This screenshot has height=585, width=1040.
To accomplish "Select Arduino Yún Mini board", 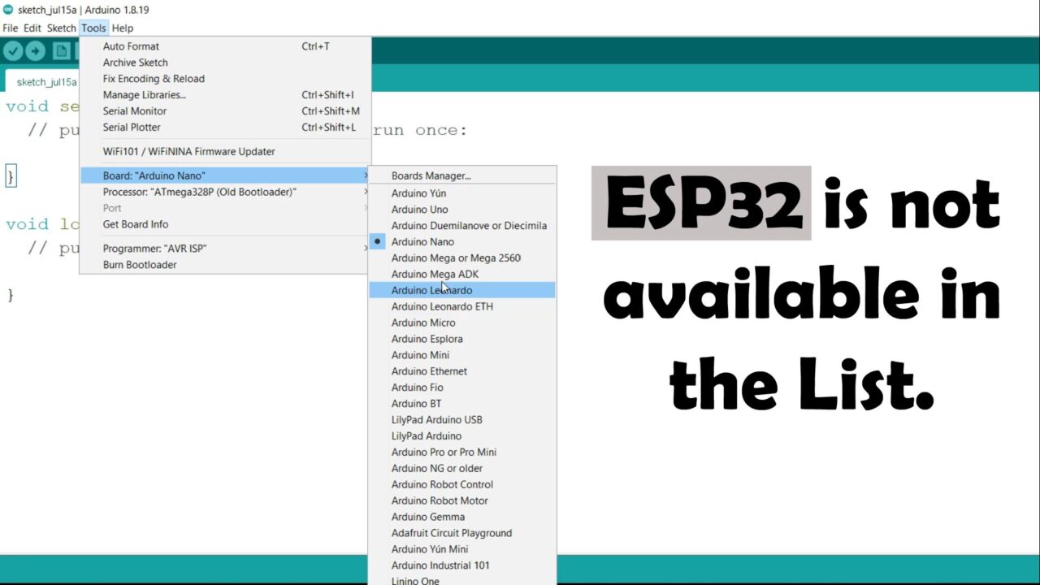I will click(x=462, y=550).
